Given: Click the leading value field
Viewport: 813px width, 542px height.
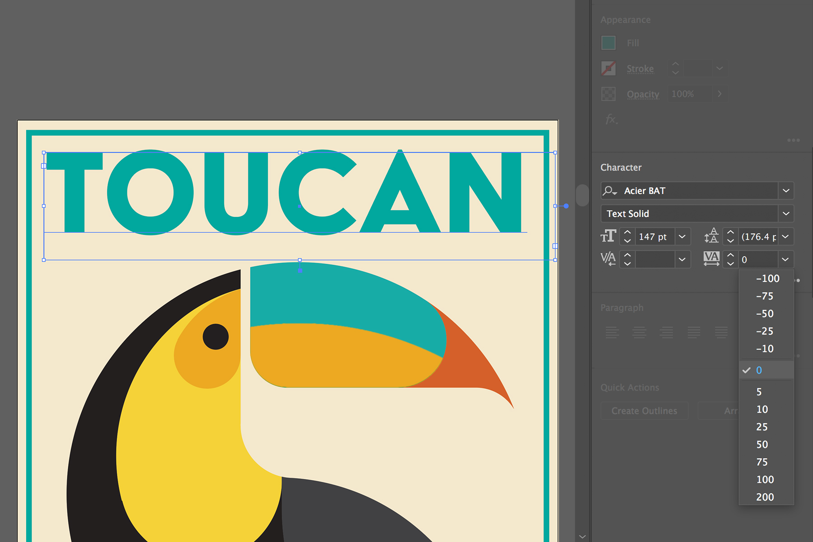Looking at the screenshot, I should [758, 237].
